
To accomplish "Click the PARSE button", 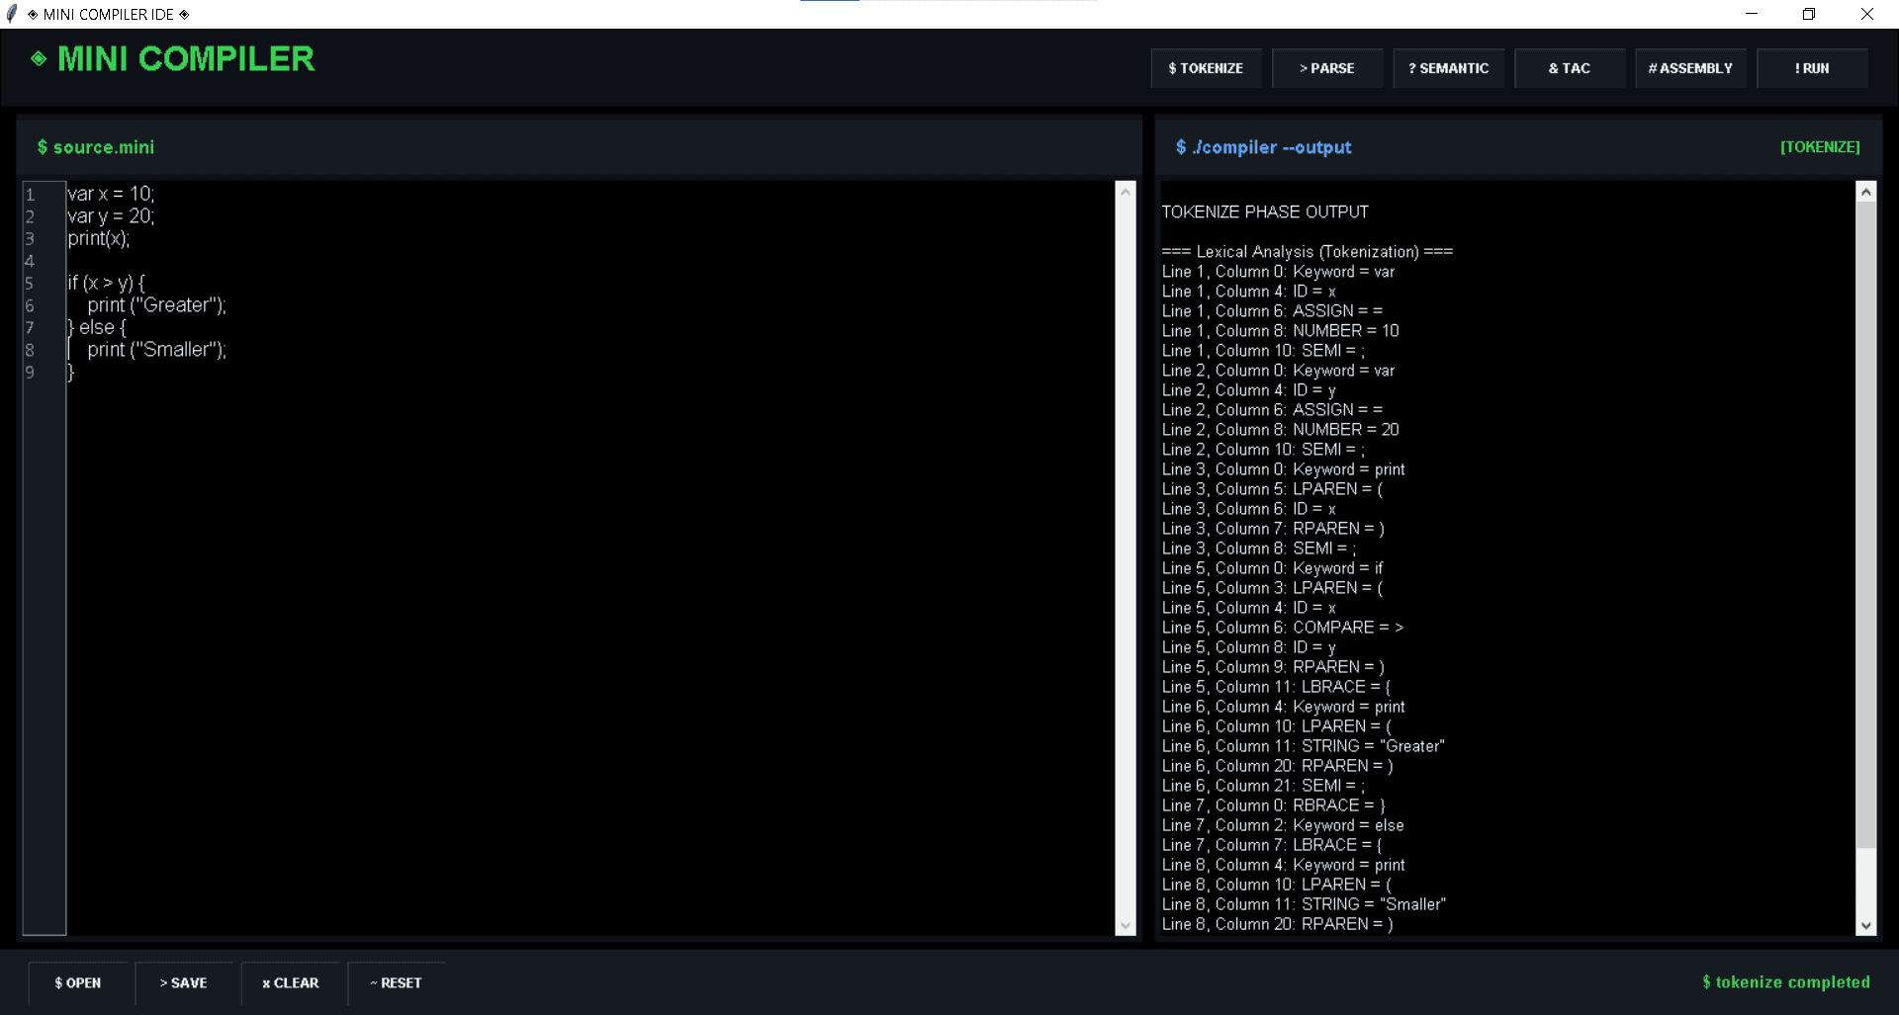I will pos(1327,68).
